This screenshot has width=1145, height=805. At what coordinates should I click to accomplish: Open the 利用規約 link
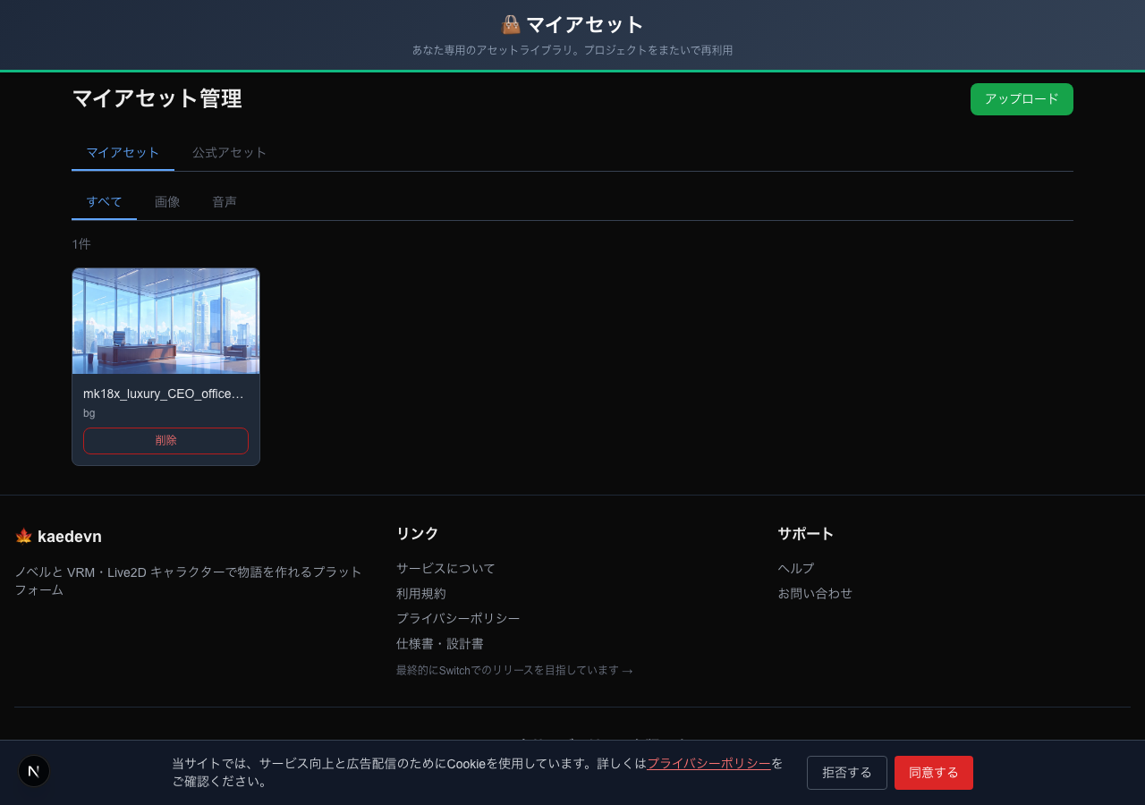(x=421, y=593)
